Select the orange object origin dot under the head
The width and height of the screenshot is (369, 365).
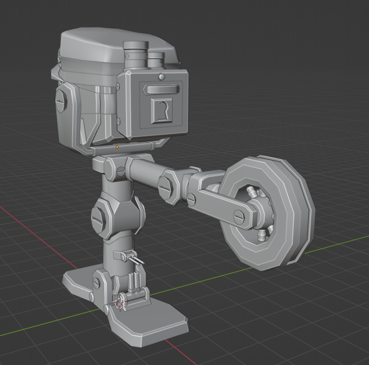[x=117, y=147]
